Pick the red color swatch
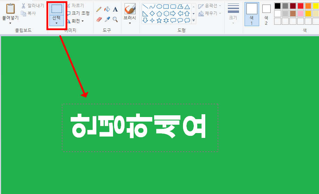 [301, 6]
